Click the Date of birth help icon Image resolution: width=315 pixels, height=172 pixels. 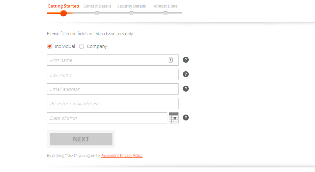(186, 118)
